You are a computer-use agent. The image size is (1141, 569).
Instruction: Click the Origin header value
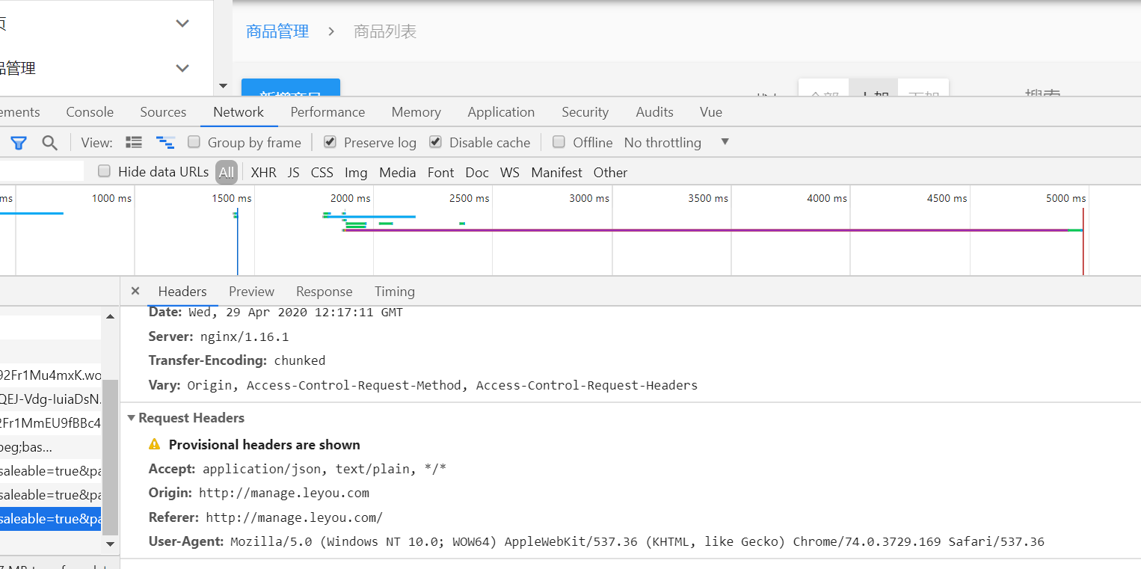click(x=284, y=493)
